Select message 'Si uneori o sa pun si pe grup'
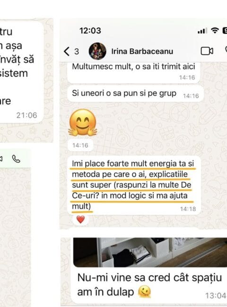Screen dimensions: 227x307 click(136, 94)
